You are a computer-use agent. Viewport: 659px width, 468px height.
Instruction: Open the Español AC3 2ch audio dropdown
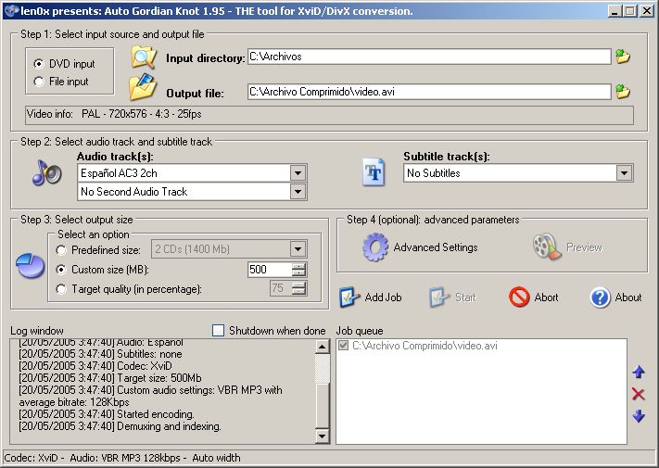coord(298,172)
